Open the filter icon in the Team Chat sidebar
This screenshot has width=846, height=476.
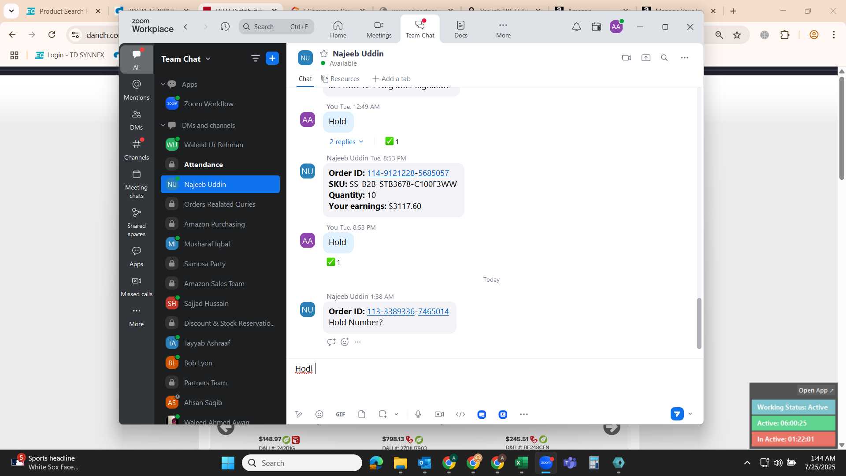click(x=255, y=58)
